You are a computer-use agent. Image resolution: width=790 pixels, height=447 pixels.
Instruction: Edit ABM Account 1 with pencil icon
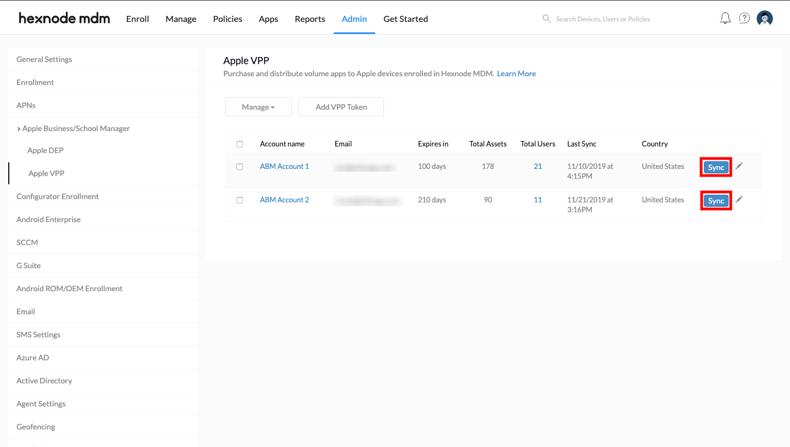click(x=739, y=166)
